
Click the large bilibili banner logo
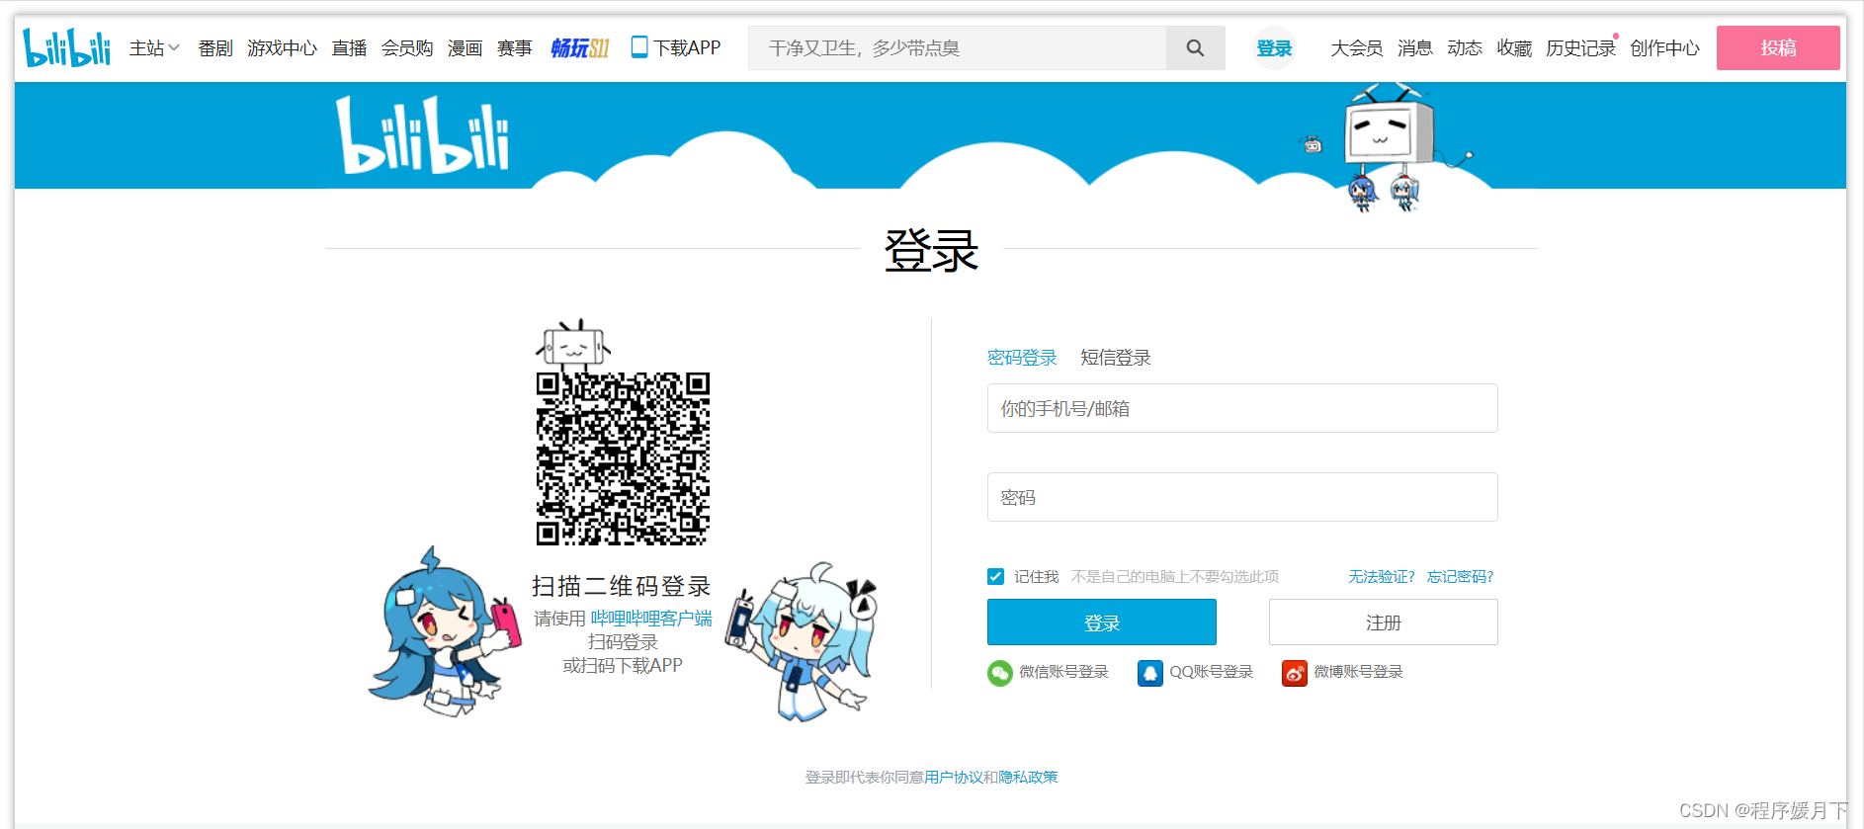click(422, 135)
